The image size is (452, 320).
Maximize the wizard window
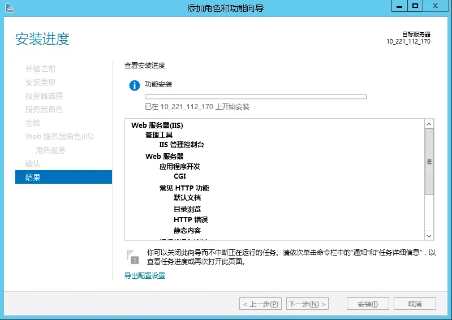click(x=415, y=6)
